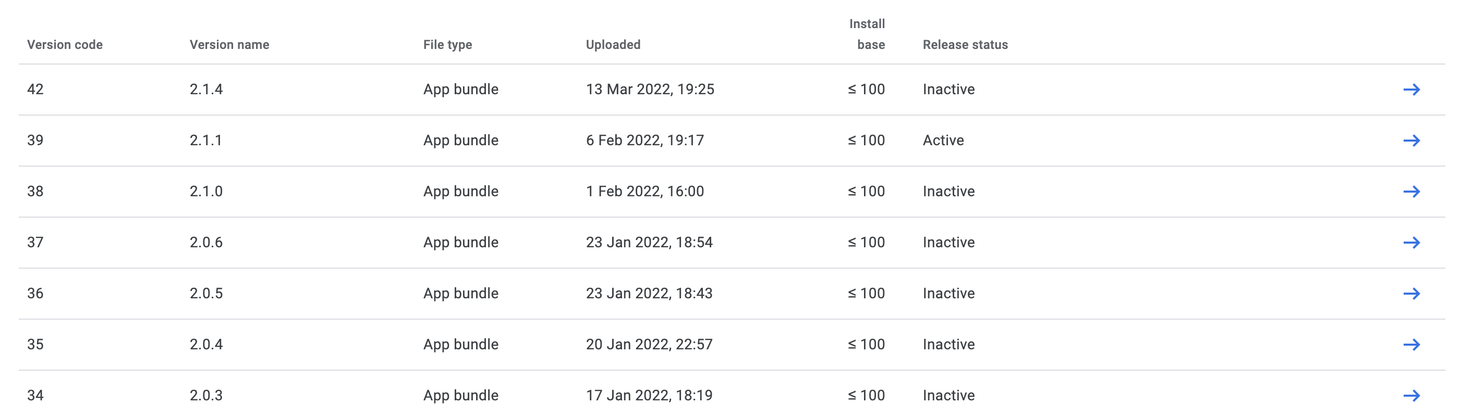The image size is (1461, 404).
Task: Click the File type column header
Action: coord(447,45)
